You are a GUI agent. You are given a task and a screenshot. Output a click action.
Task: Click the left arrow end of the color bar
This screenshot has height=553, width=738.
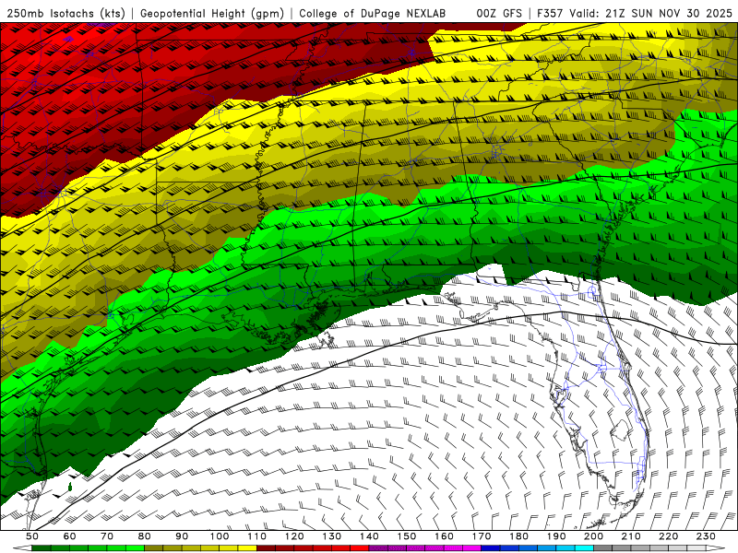point(22,548)
